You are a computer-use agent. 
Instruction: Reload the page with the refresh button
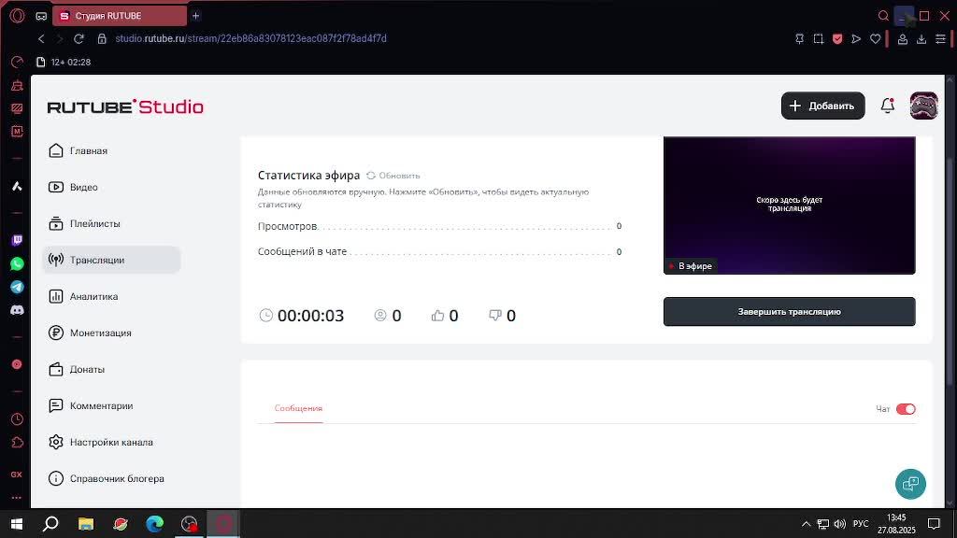pyautogui.click(x=79, y=38)
